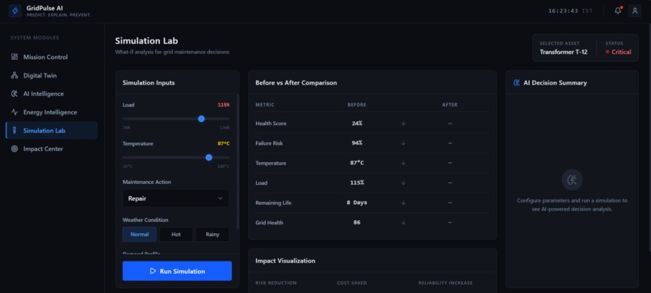The image size is (651, 293).
Task: Open the user profile icon
Action: (x=635, y=10)
